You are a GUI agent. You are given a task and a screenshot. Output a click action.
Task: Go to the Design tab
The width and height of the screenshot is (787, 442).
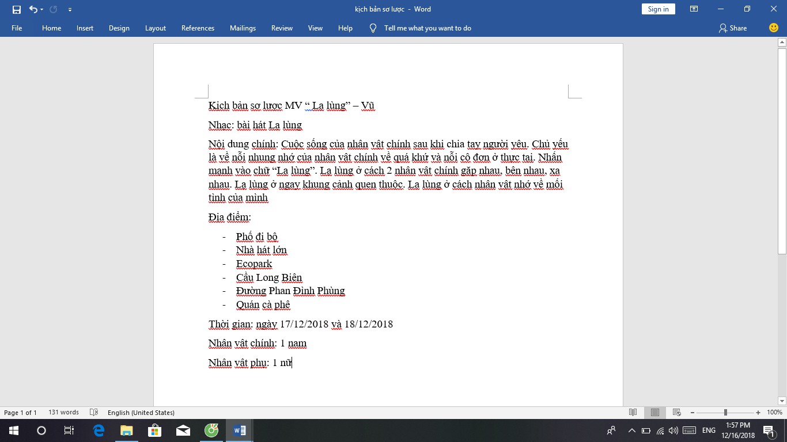click(119, 28)
